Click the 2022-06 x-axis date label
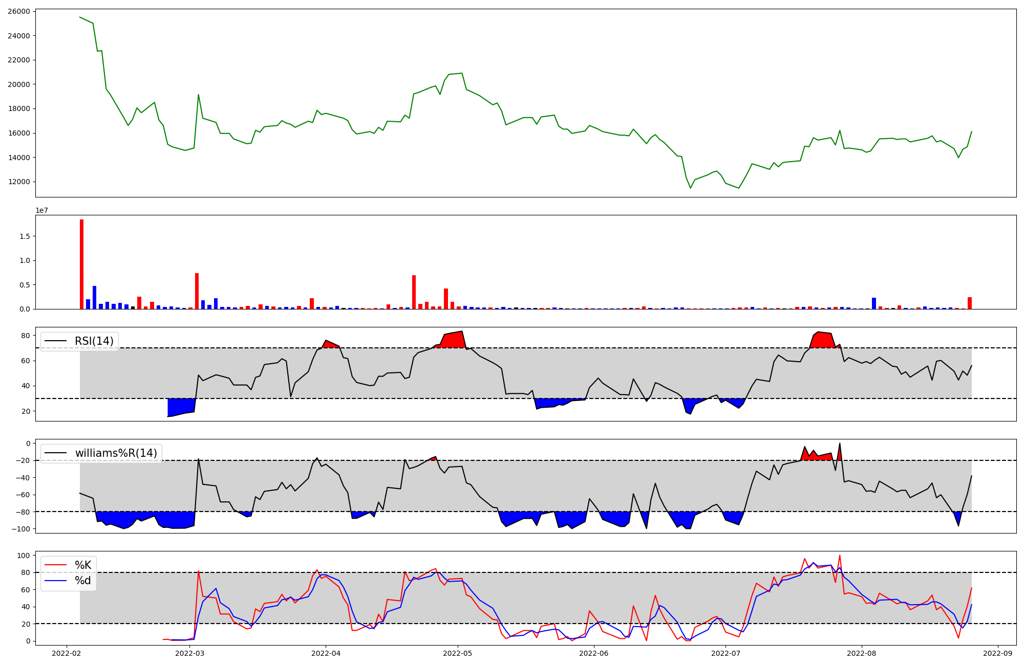 pyautogui.click(x=594, y=653)
